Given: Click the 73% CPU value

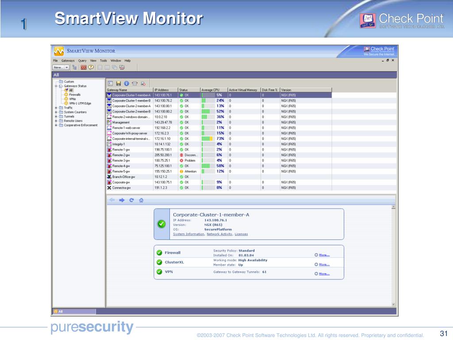Looking at the screenshot, I should click(x=220, y=139).
